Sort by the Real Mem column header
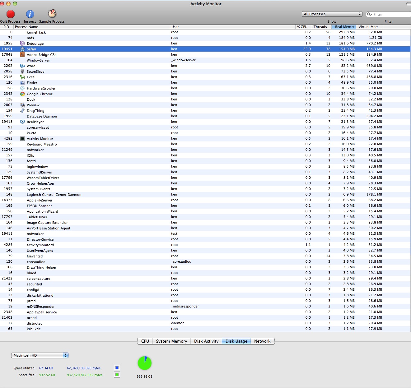Image resolution: width=411 pixels, height=388 pixels. 344,27
